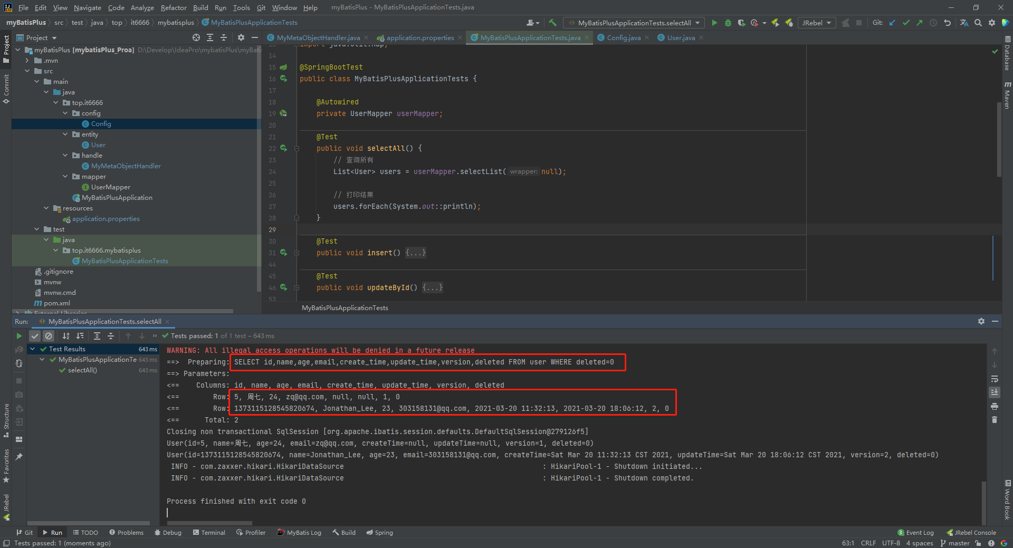
Task: Click Git push arrow icon
Action: 920,23
